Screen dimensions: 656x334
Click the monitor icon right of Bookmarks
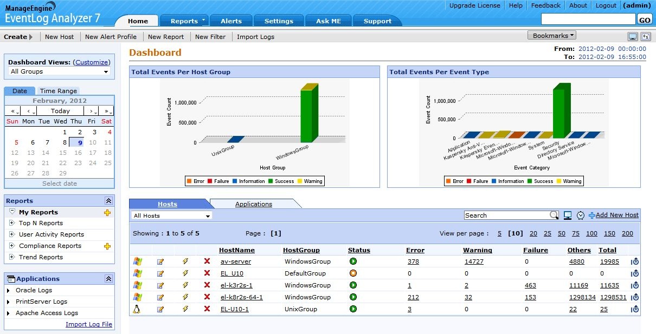click(632, 37)
